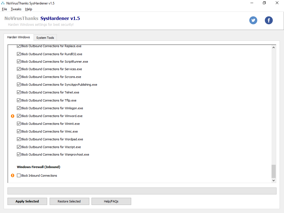284x213 pixels.
Task: Uncheck Block Outbound Connections for Replace.exe
Action: click(x=19, y=46)
